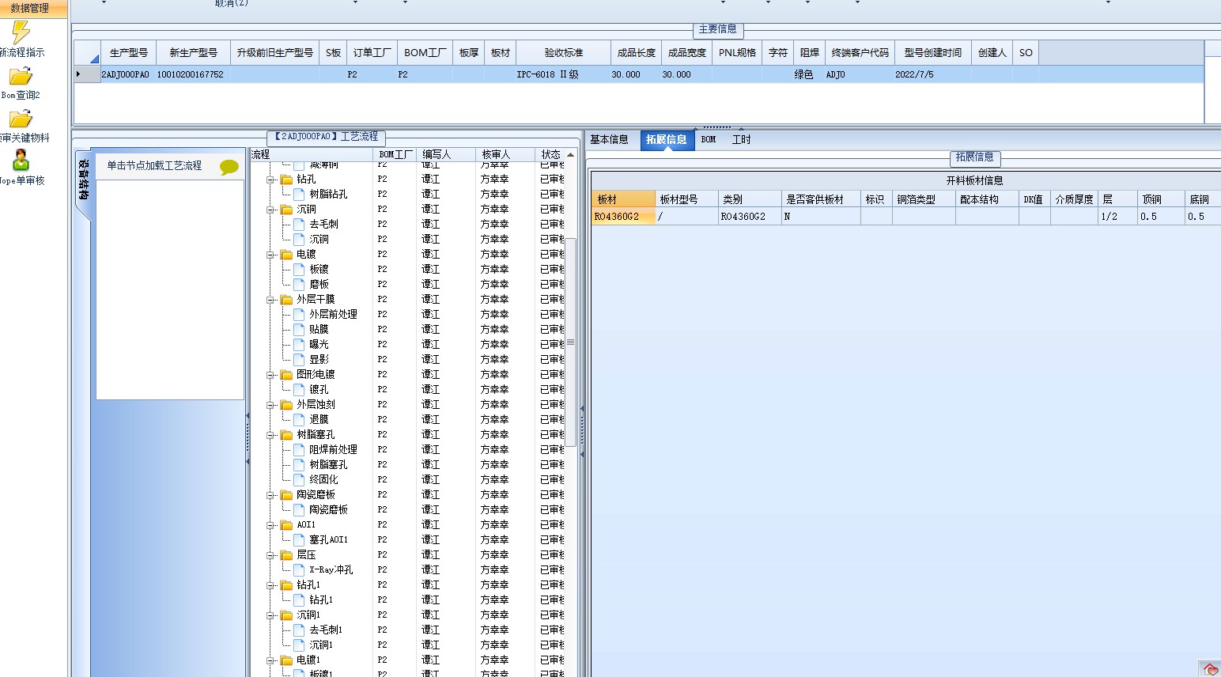Click the 曝光 document icon
This screenshot has height=677, width=1221.
point(300,345)
